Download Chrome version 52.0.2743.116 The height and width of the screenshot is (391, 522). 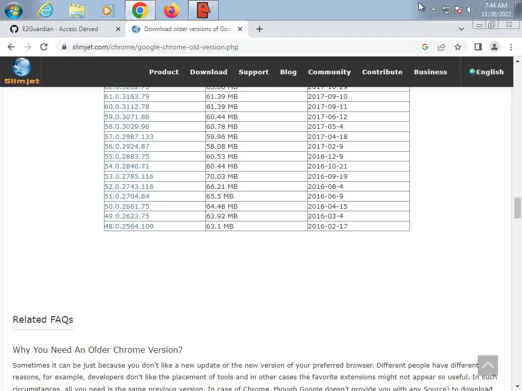[x=129, y=186]
